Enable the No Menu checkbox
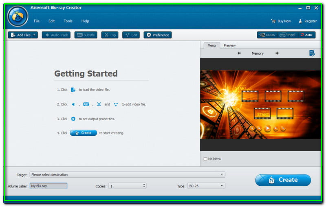Screen dimensions: 326x207 point(205,159)
